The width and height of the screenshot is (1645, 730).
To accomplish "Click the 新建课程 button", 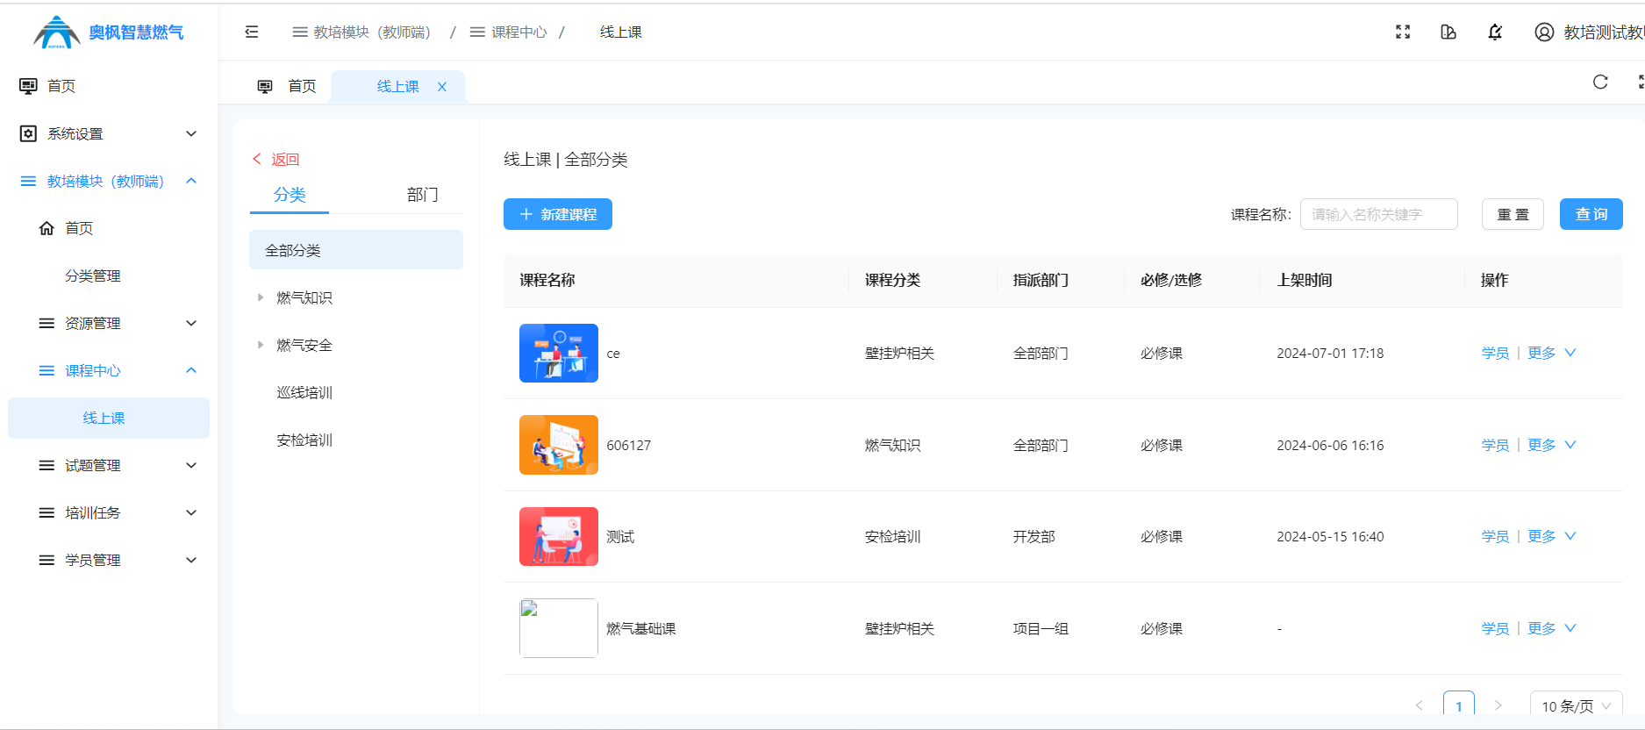I will click(558, 214).
